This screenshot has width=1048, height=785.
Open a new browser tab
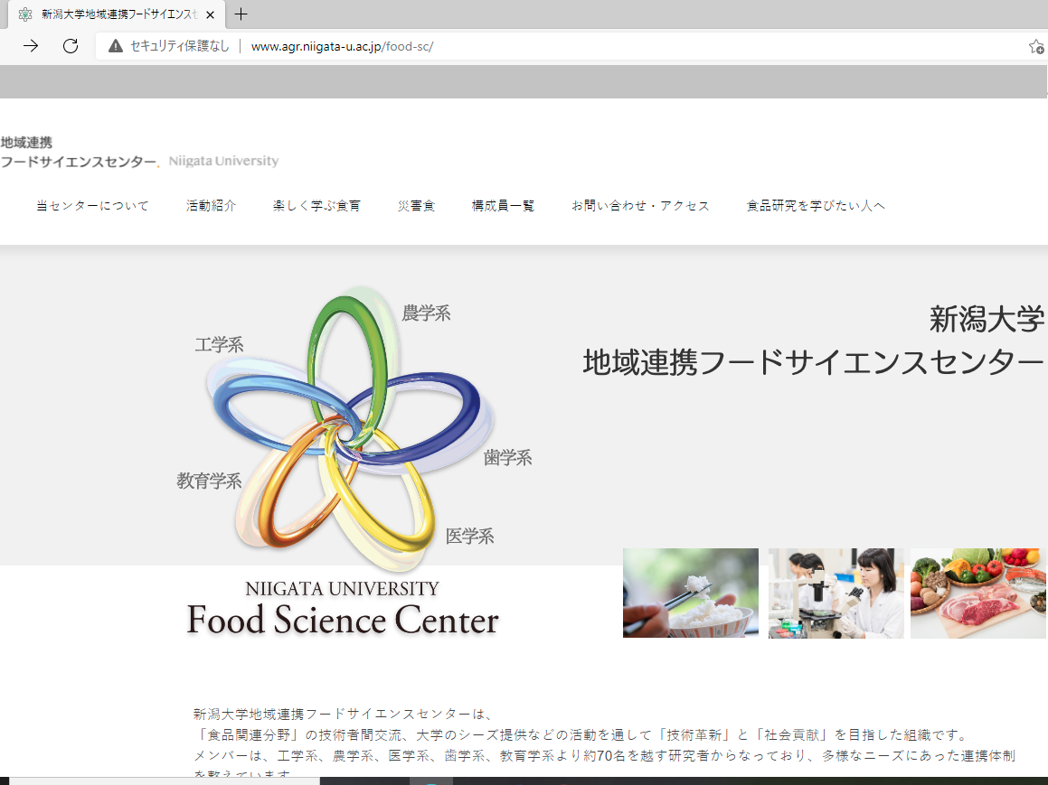pyautogui.click(x=241, y=14)
